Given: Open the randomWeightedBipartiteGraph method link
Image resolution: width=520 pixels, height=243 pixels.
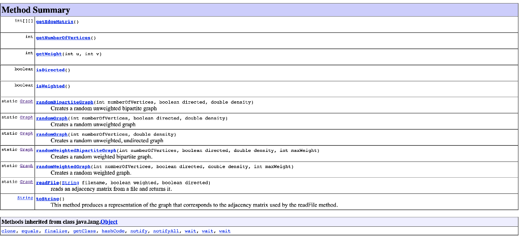Looking at the screenshot, I should point(76,150).
